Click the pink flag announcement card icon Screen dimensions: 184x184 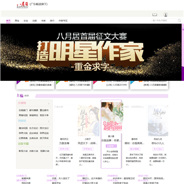tap(95, 82)
